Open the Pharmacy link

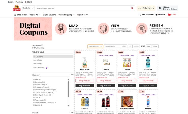point(19,2)
